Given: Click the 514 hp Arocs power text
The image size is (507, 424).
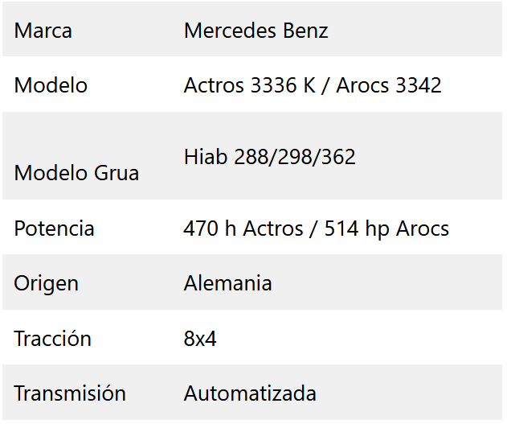Looking at the screenshot, I should (x=386, y=228).
